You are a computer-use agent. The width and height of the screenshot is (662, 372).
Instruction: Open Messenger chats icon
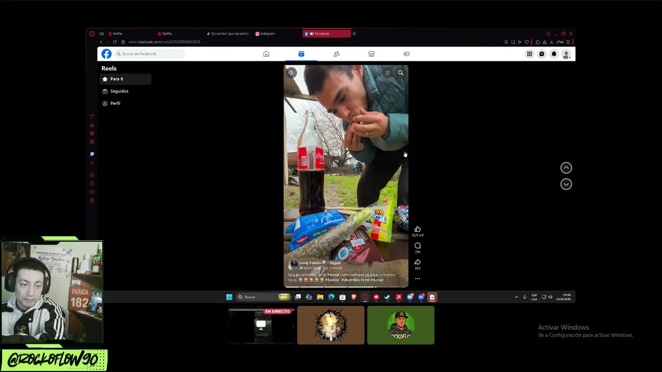coord(541,54)
